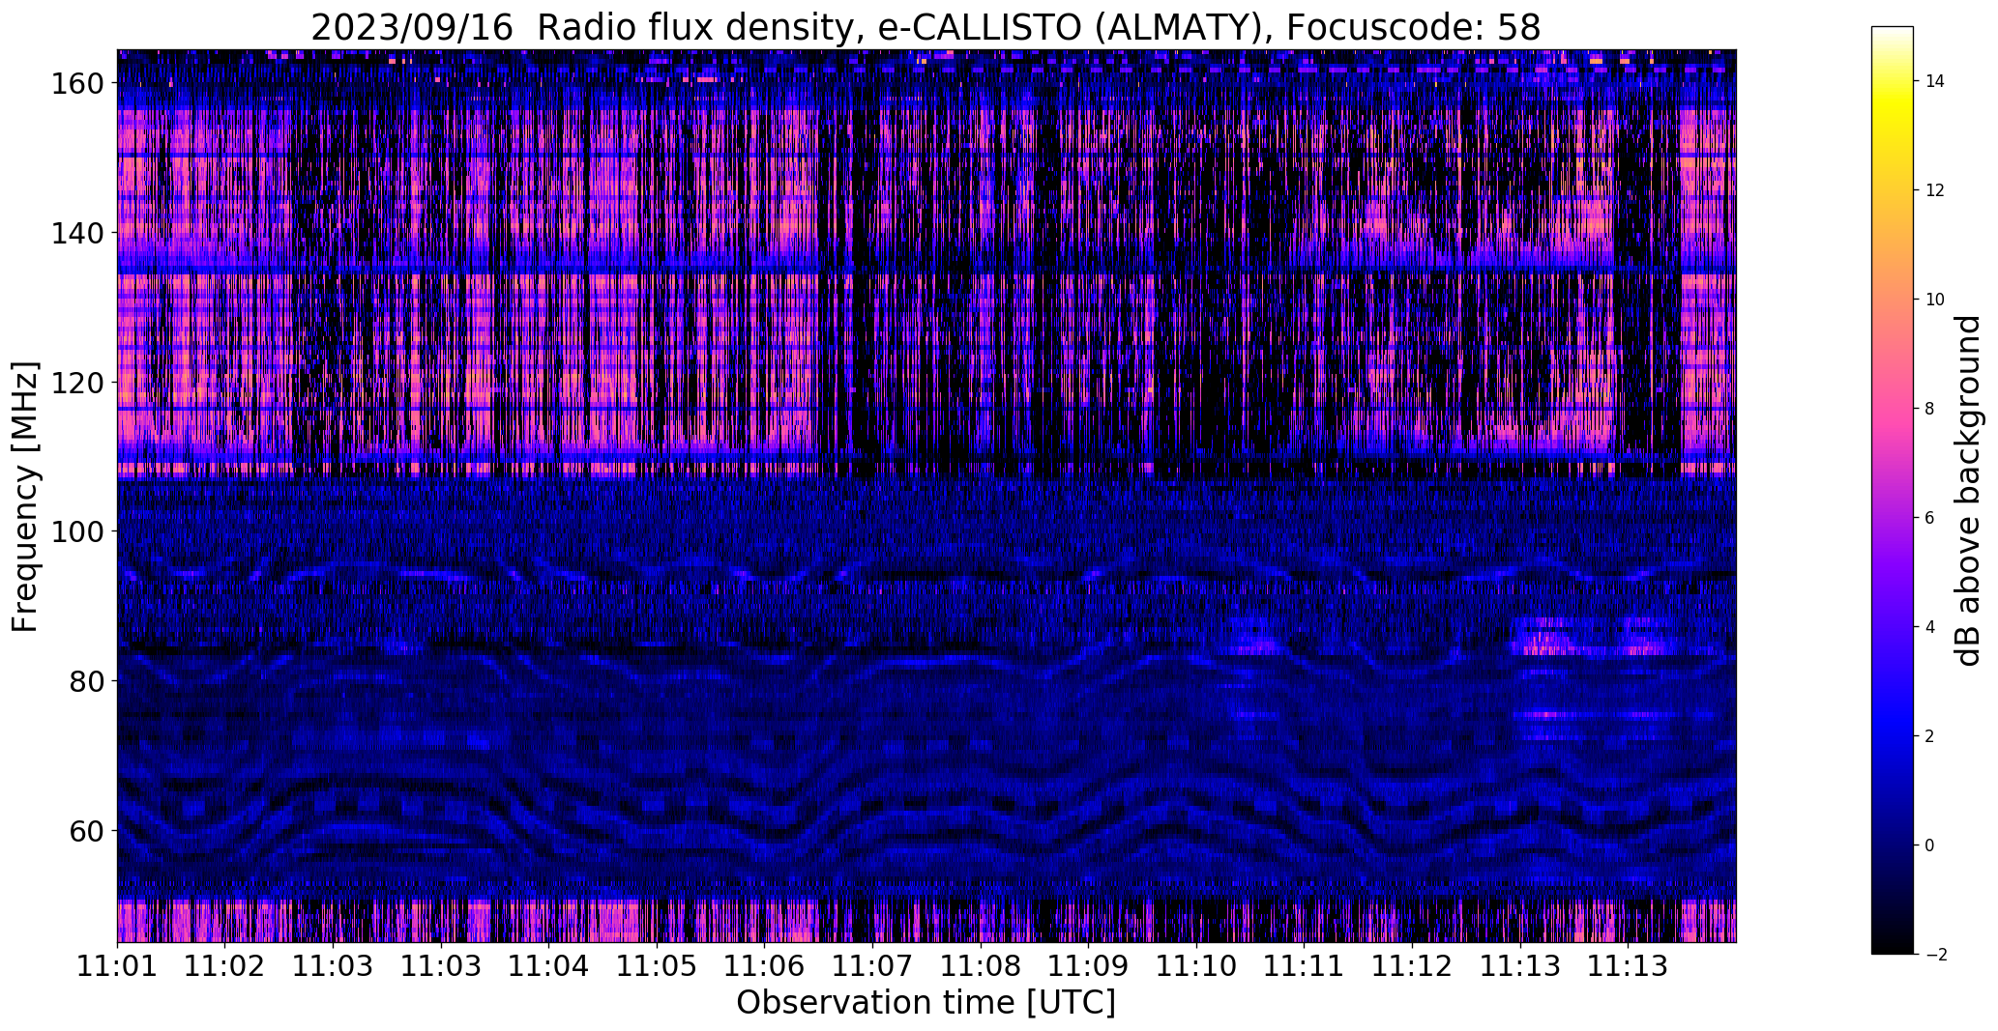
Task: Click the 'Frequency [MHz]' y-axis label
Action: [25, 497]
